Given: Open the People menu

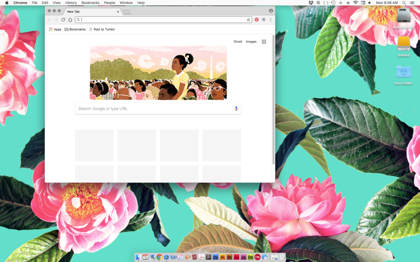Looking at the screenshot, I should click(x=110, y=3).
